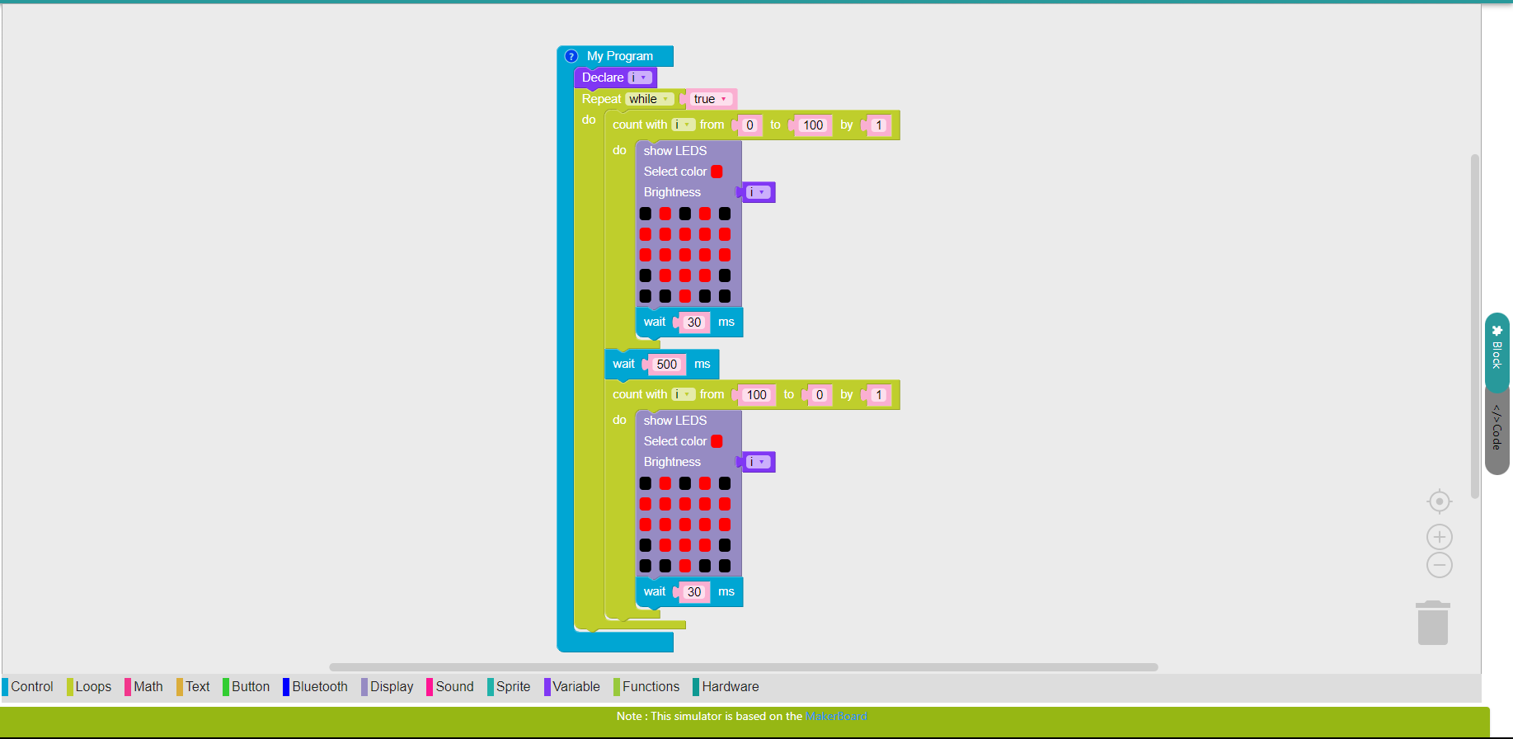
Task: Open the Display block category
Action: [x=391, y=686]
